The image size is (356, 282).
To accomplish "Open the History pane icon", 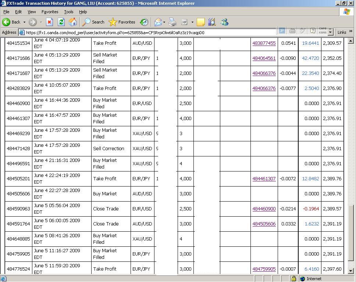I will point(144,22).
